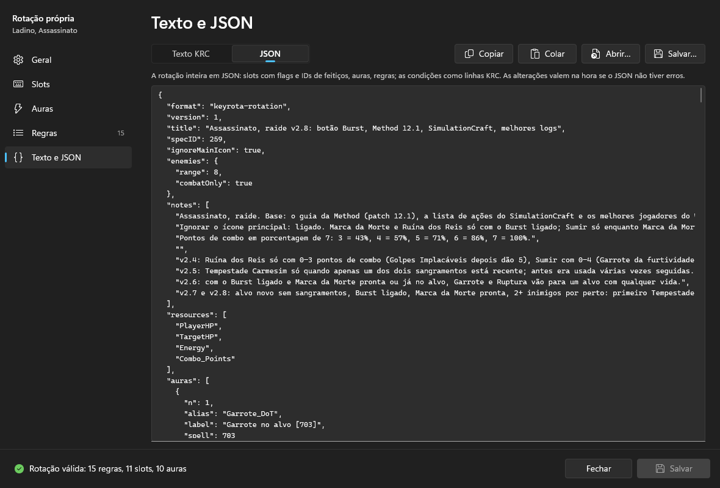Screen dimensions: 720x488
Task: Click the copy icon in Copiar button
Action: point(469,54)
